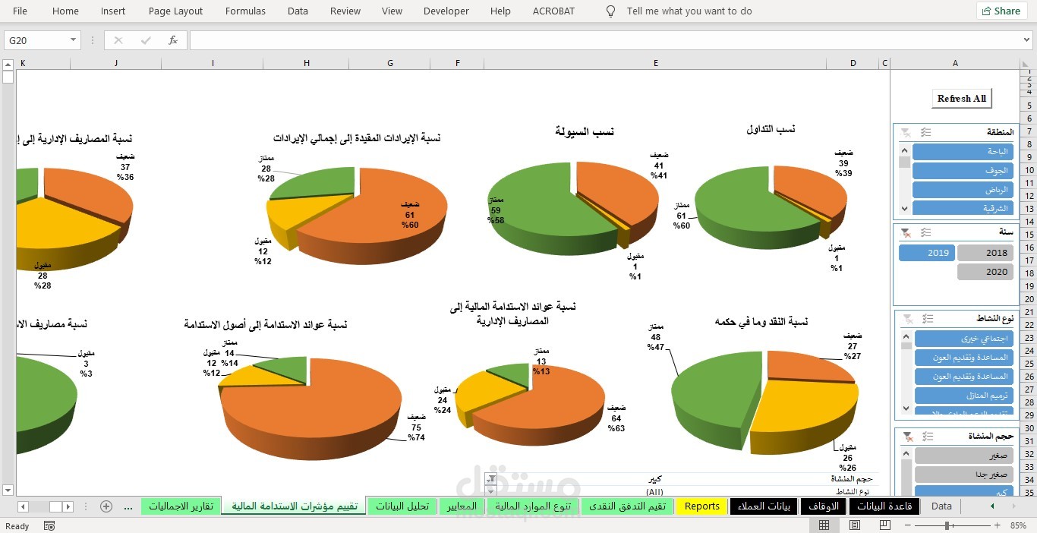The width and height of the screenshot is (1037, 533).
Task: Select year 2019 in slicer
Action: (x=927, y=253)
